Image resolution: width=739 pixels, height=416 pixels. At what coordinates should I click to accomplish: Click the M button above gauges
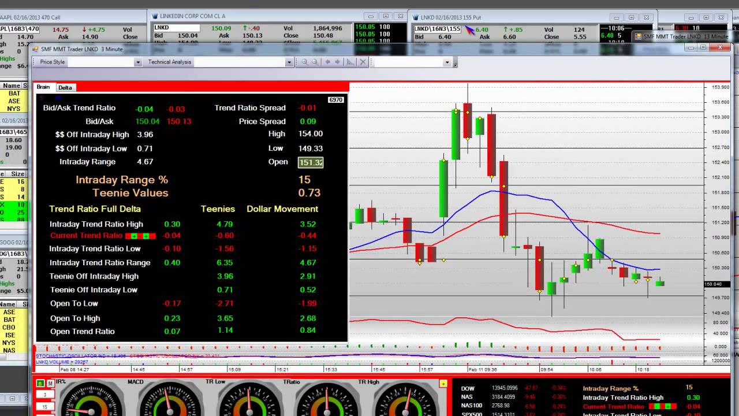coord(50,383)
